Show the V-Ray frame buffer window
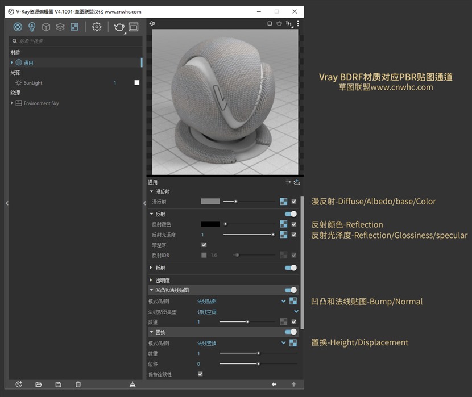Screen dimensions: 472x397 click(x=133, y=27)
